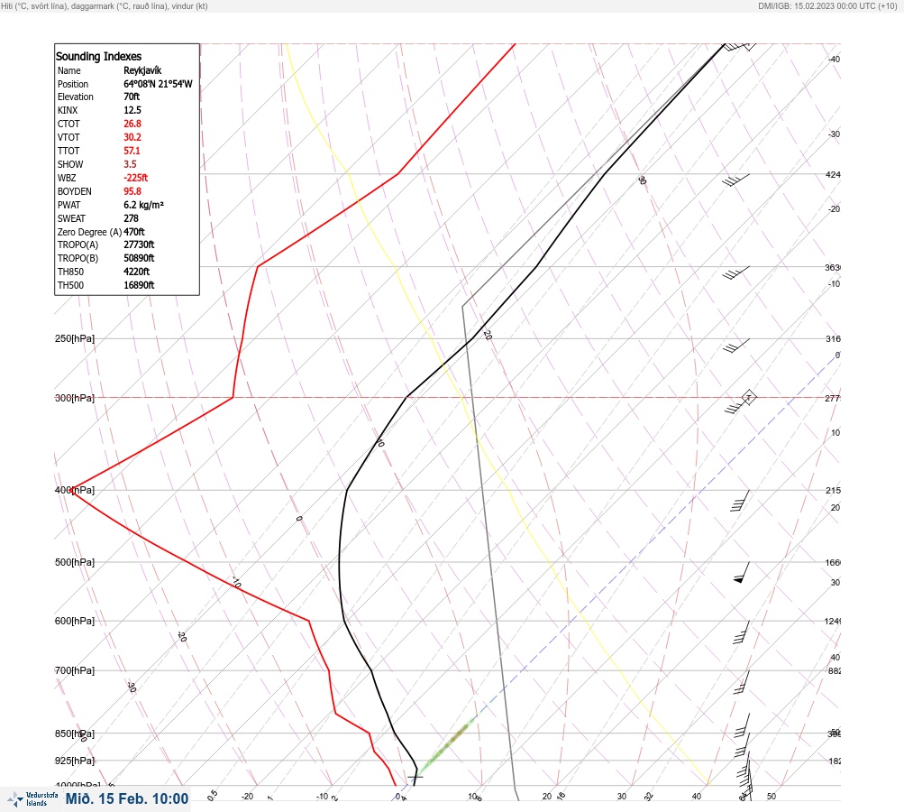Click the '215' height label on right edge

point(833,491)
